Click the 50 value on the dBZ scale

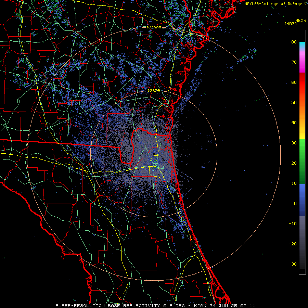tap(294, 103)
